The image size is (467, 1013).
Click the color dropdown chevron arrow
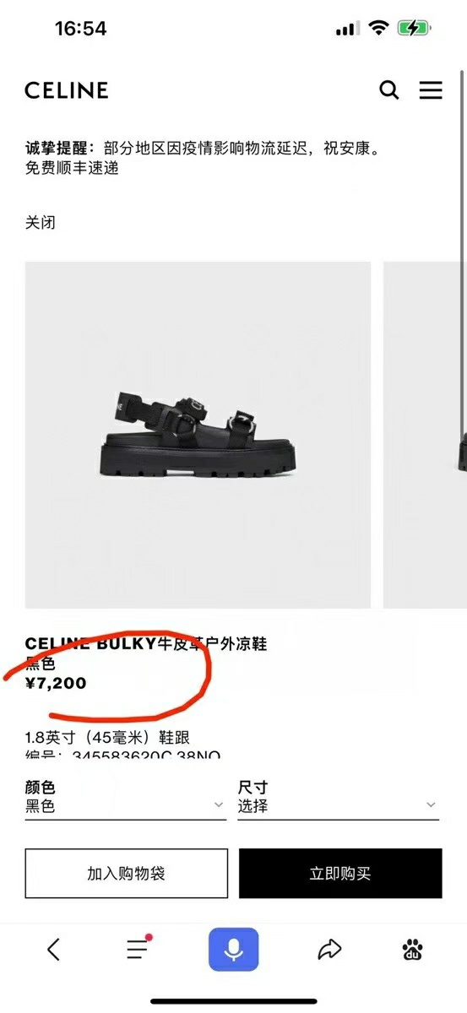(219, 806)
